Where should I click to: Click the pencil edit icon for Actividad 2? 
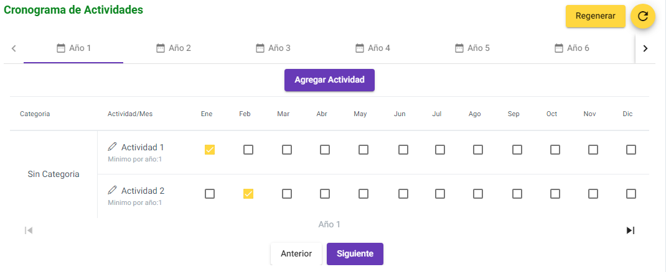pos(112,190)
